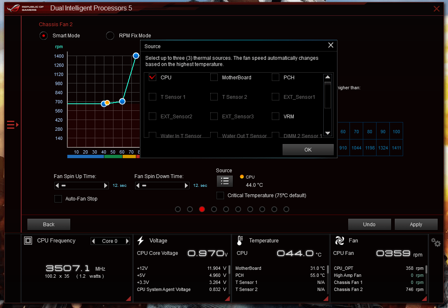Enable Critical Temperature checkbox
The height and width of the screenshot is (308, 448).
point(220,195)
